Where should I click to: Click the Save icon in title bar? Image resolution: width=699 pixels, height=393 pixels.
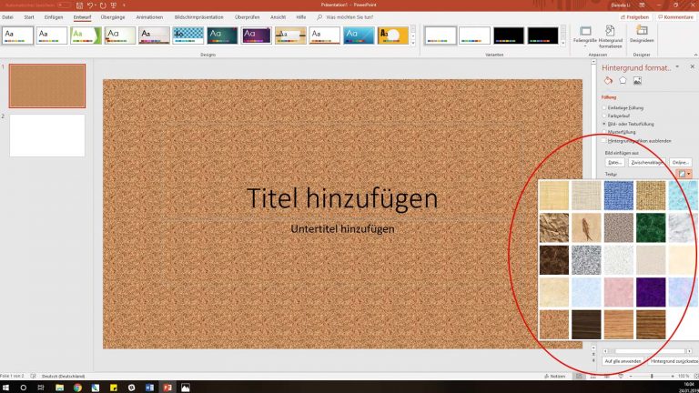click(80, 5)
